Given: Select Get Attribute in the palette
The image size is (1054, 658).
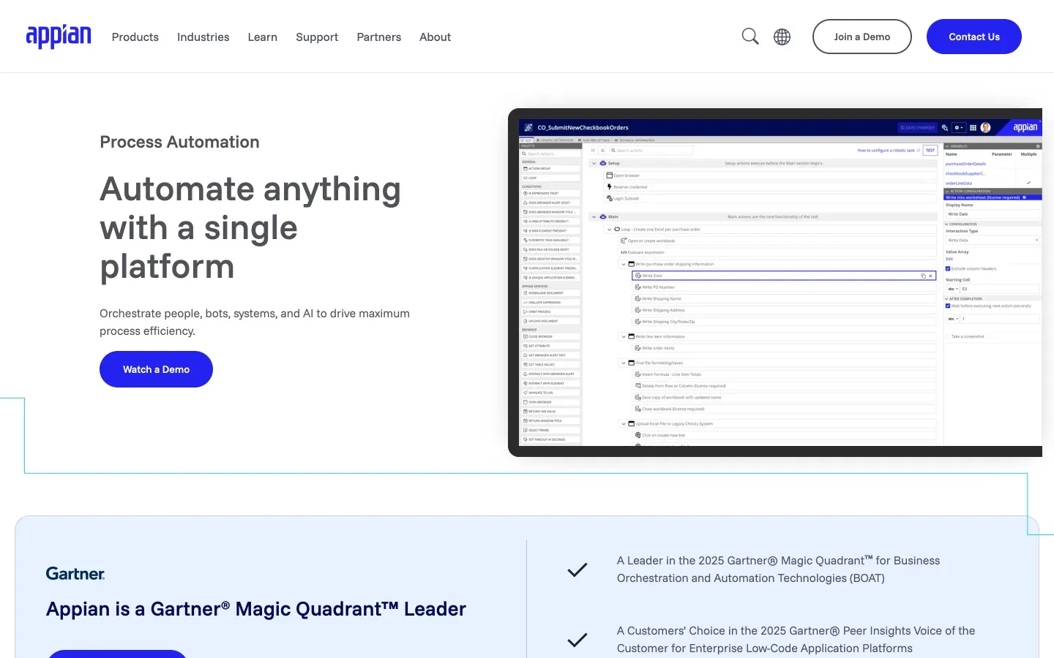Looking at the screenshot, I should click(x=550, y=346).
